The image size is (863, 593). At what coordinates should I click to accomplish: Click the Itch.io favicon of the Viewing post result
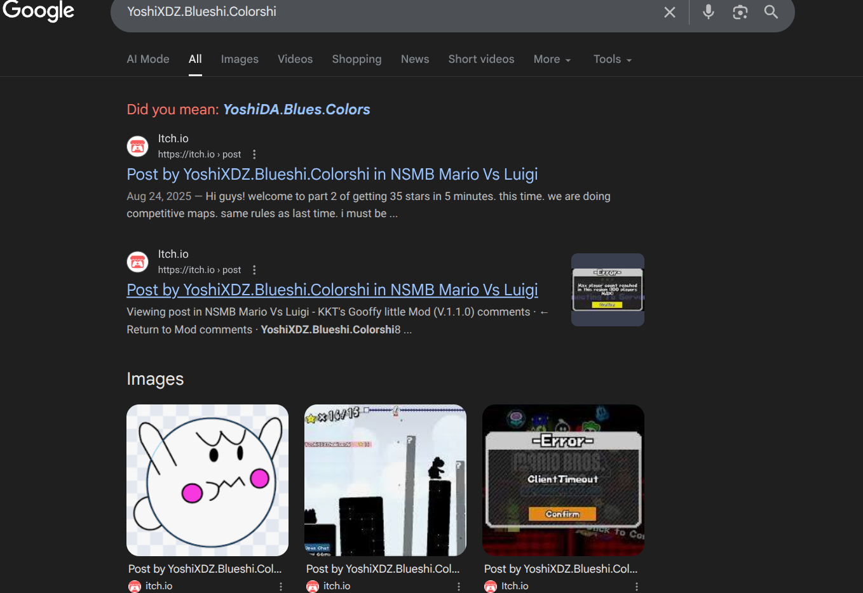pyautogui.click(x=137, y=262)
